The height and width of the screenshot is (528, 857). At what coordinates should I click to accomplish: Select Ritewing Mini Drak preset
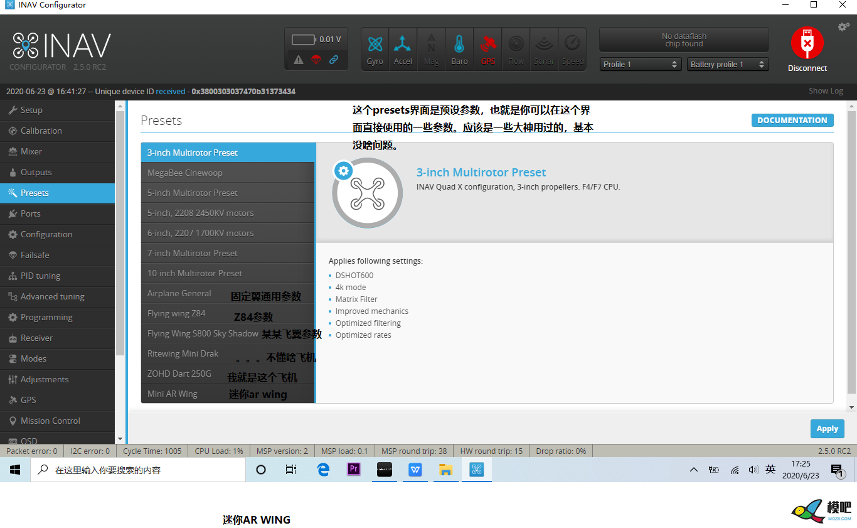[228, 353]
